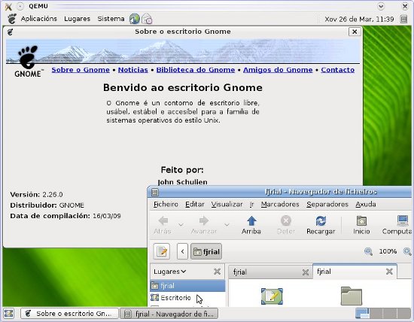The image size is (414, 322).
Task: Open the Sistema panel menu
Action: [x=111, y=19]
